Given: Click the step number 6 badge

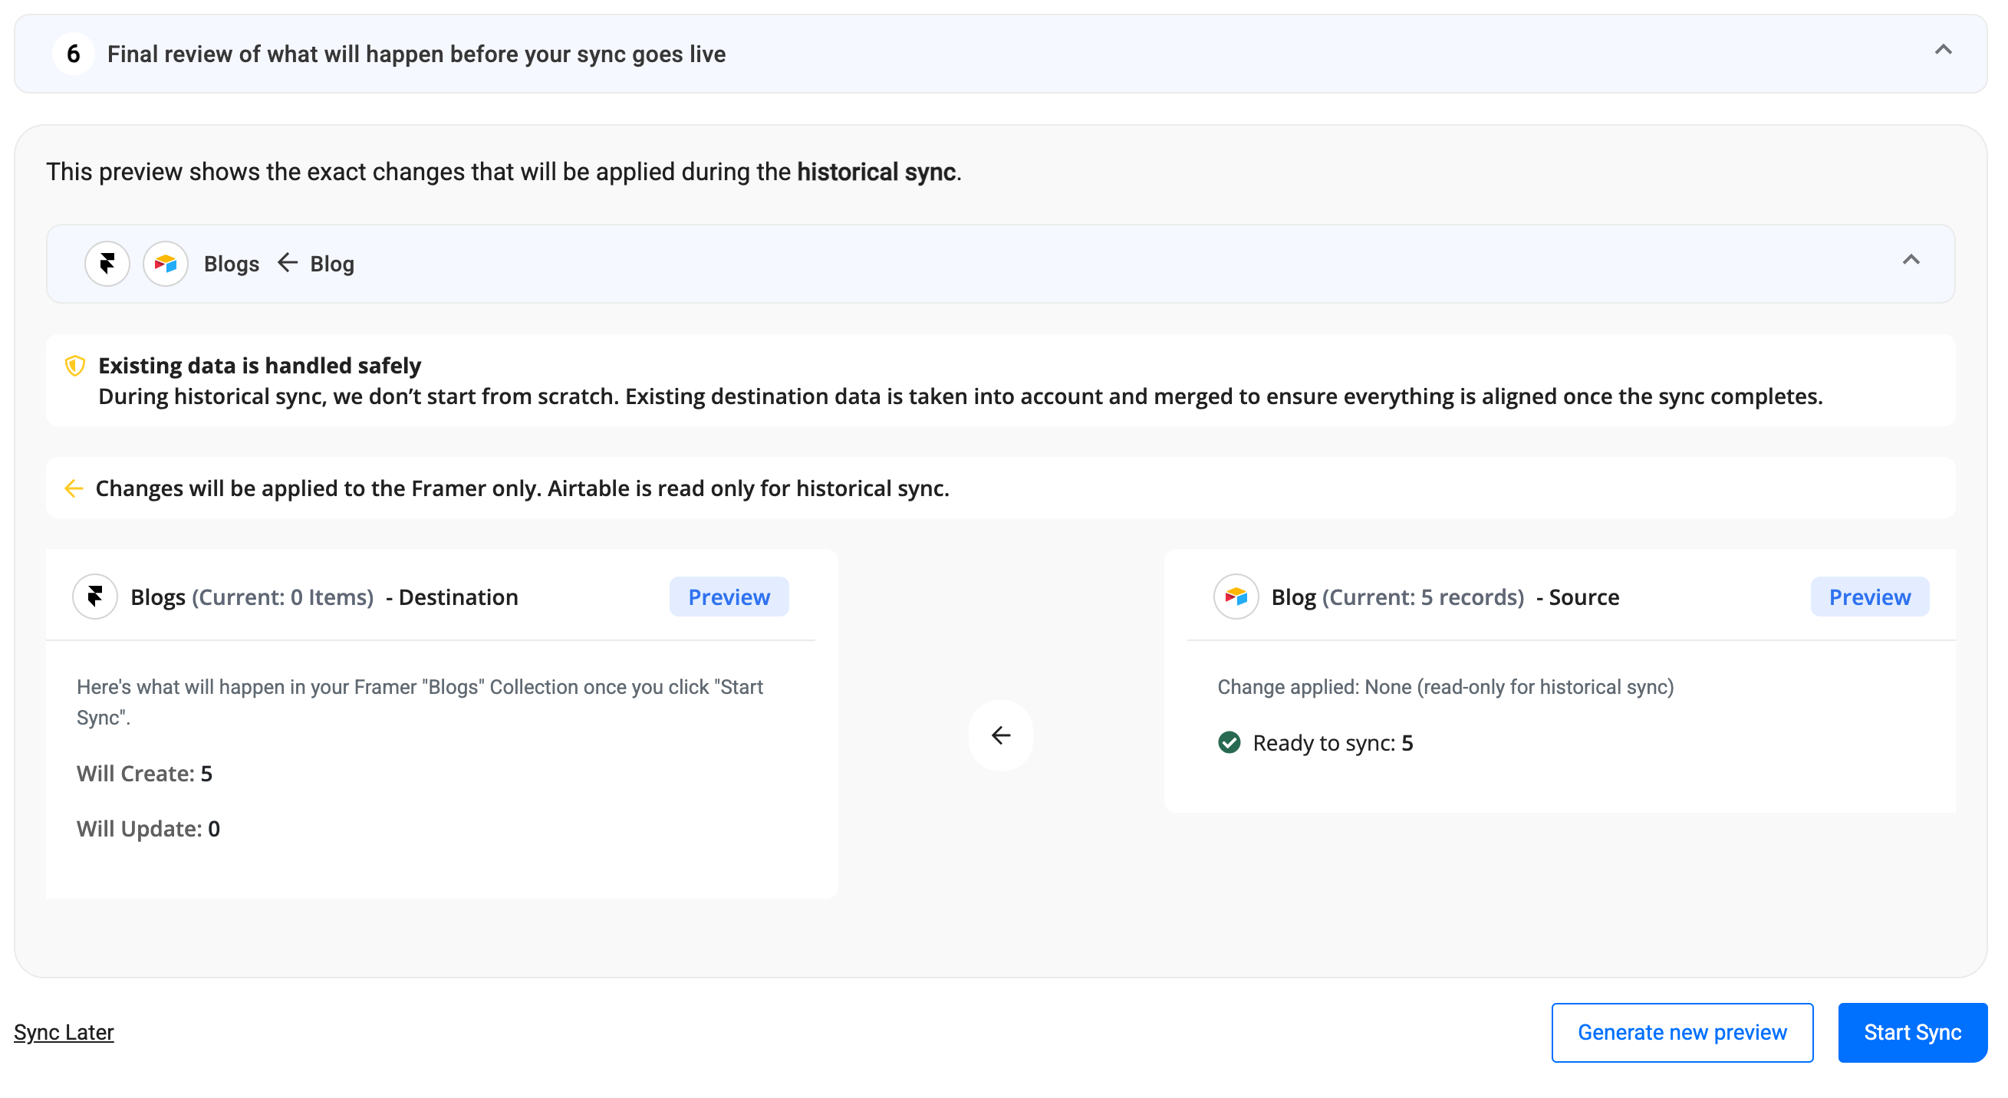Looking at the screenshot, I should pyautogui.click(x=74, y=54).
